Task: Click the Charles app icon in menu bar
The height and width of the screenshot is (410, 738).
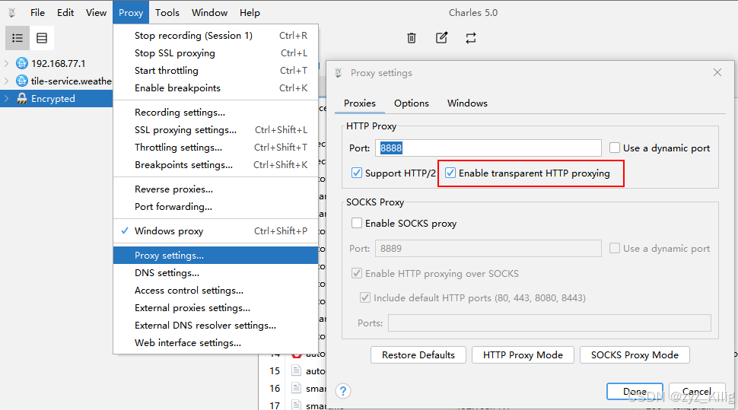Action: 11,13
